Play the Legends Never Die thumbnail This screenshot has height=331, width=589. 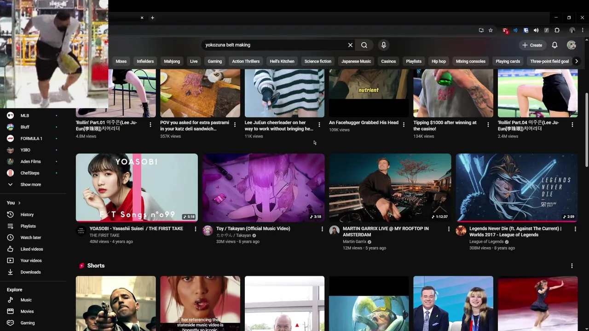[517, 188]
